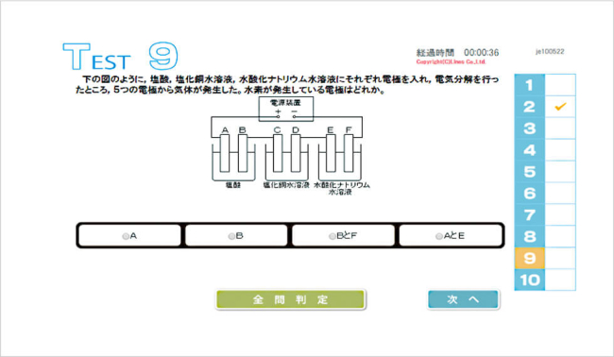Click the je100522 code text

click(550, 51)
